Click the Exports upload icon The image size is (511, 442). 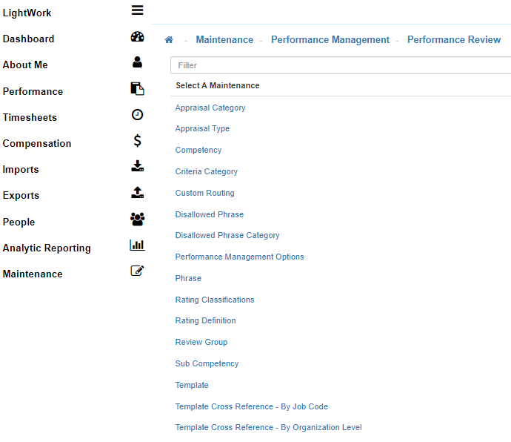point(137,193)
